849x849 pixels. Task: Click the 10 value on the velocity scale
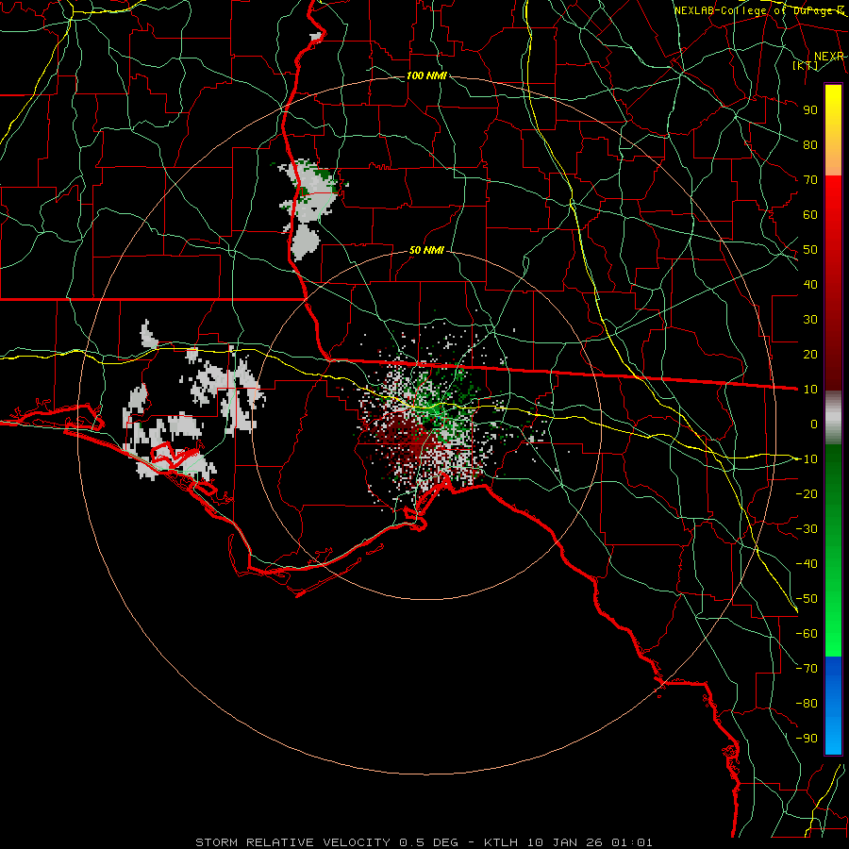(x=810, y=390)
